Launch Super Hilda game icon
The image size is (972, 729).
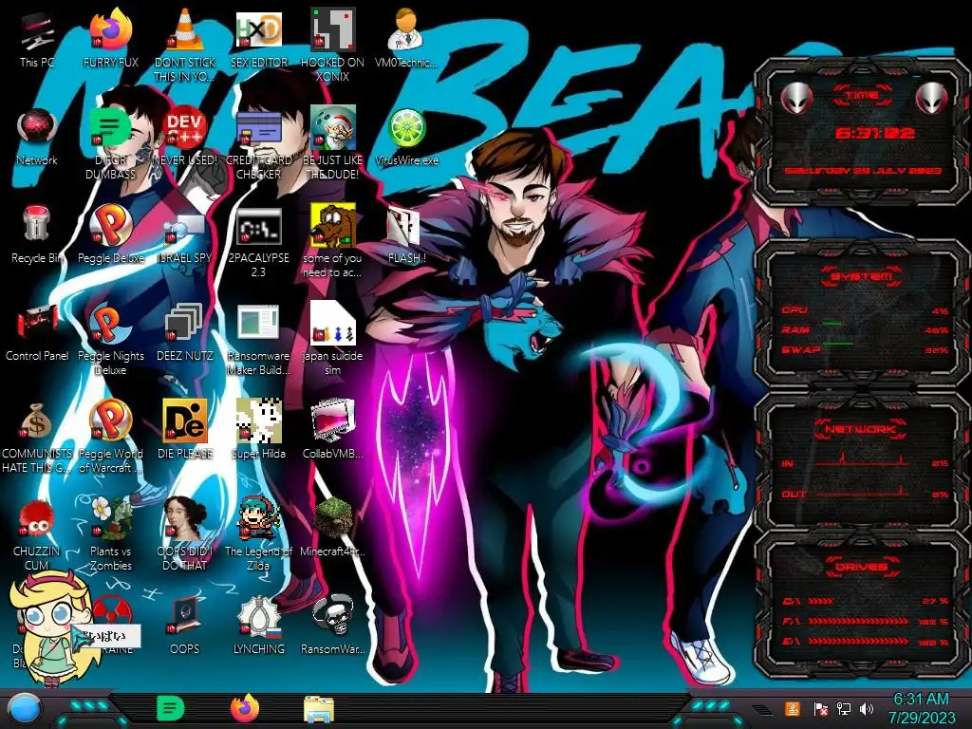tap(258, 421)
